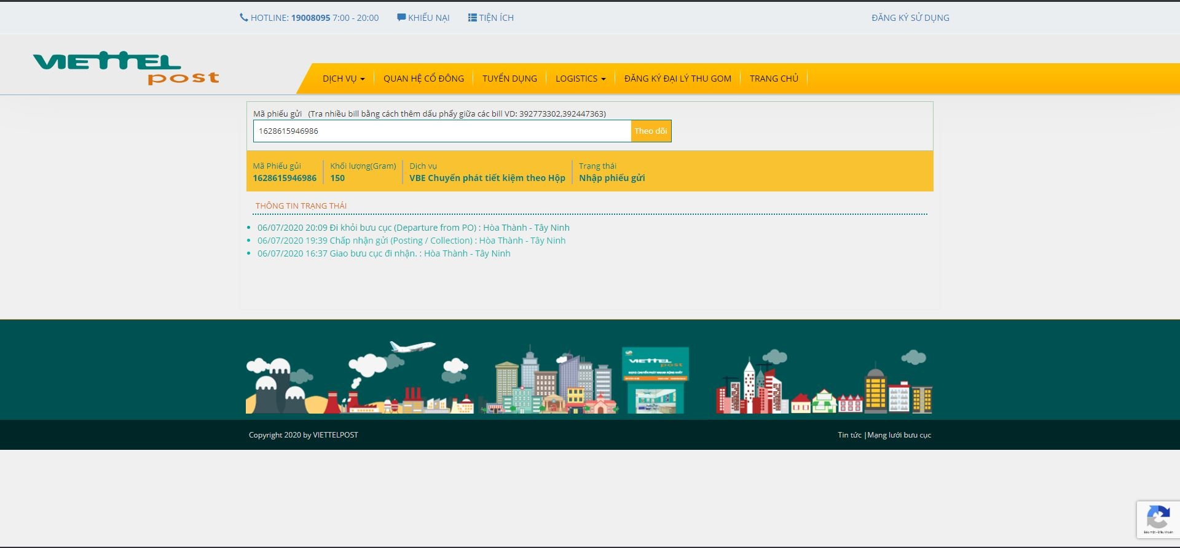1180x548 pixels.
Task: Click status text Nhập phiếu gửi
Action: tap(612, 178)
